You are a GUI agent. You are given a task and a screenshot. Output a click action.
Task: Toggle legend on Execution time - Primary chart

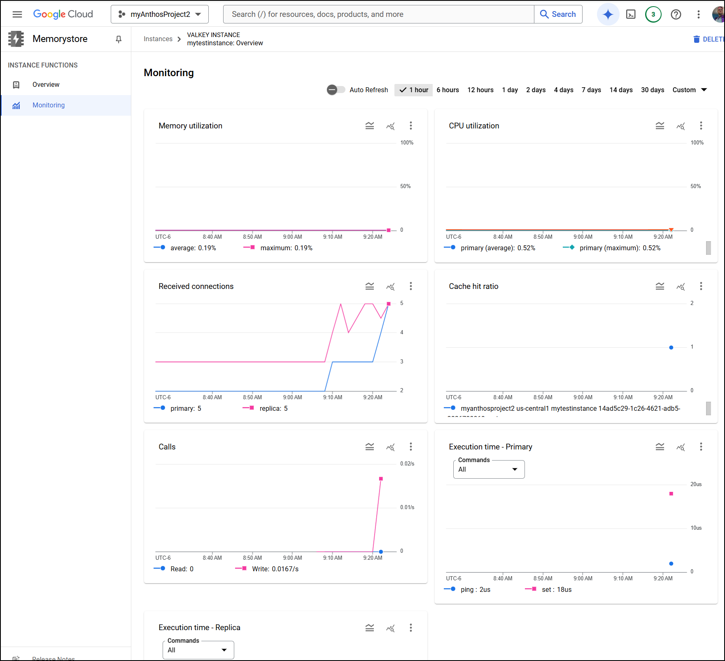[660, 447]
